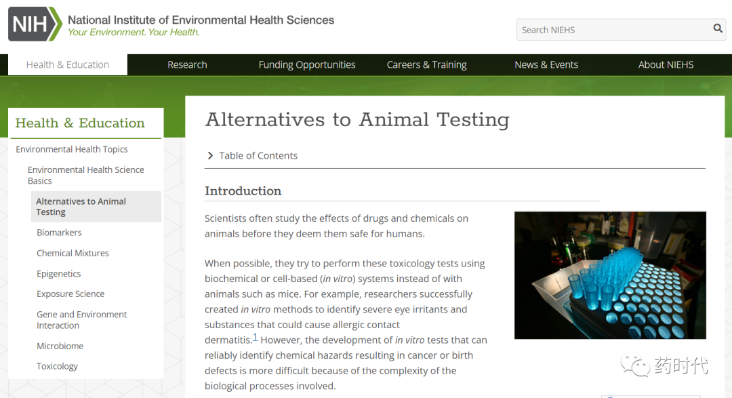Select the Health & Education tab
This screenshot has width=732, height=398.
(x=68, y=64)
